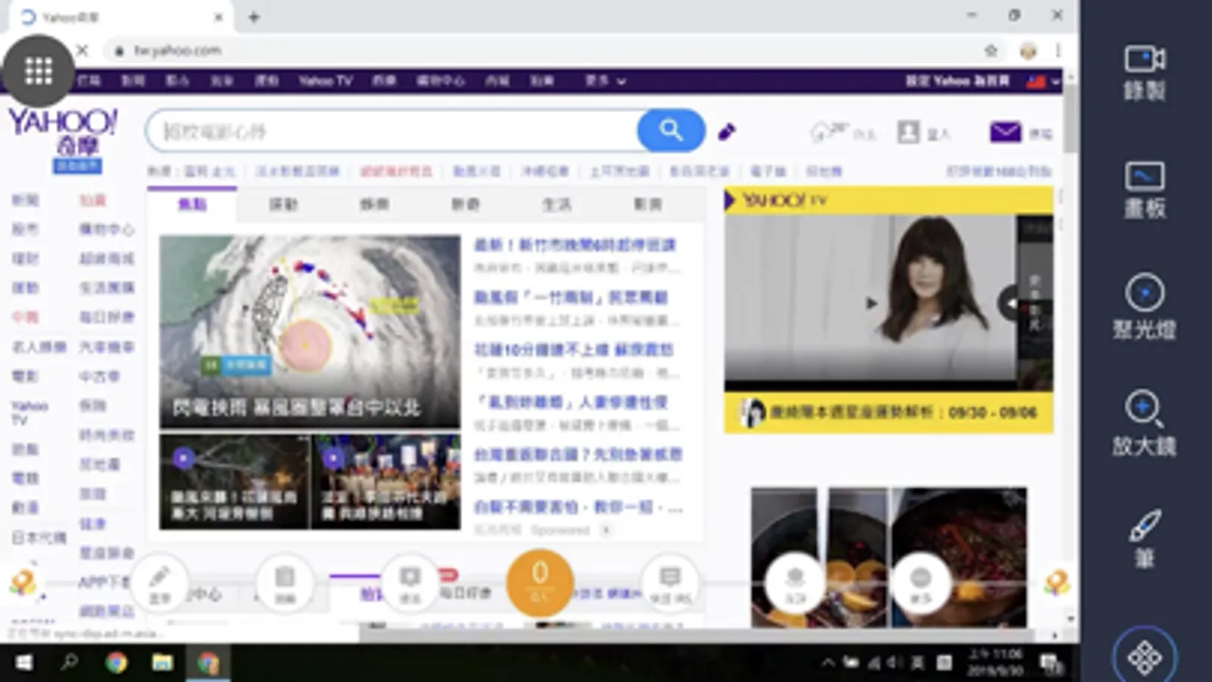This screenshot has width=1212, height=682.
Task: Expand the 更多 menu in Yahoo's top bar
Action: click(605, 80)
